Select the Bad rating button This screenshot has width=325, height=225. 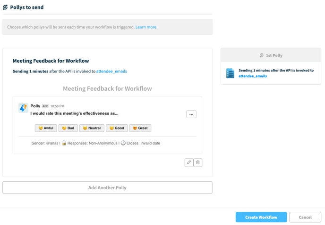[x=68, y=128]
